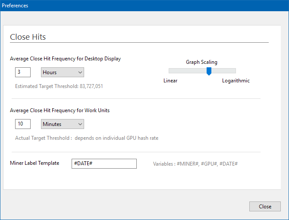Click the Variables hint text

[195, 164]
